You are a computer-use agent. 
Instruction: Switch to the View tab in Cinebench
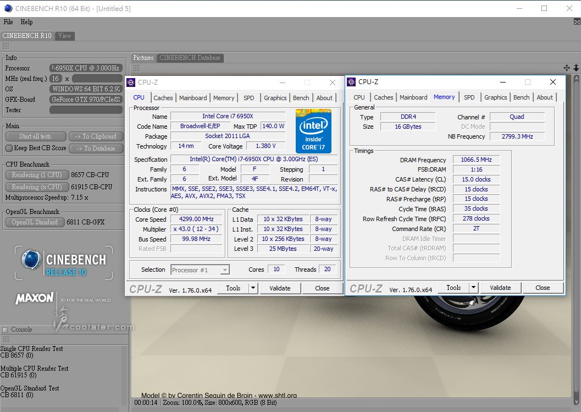(x=64, y=36)
